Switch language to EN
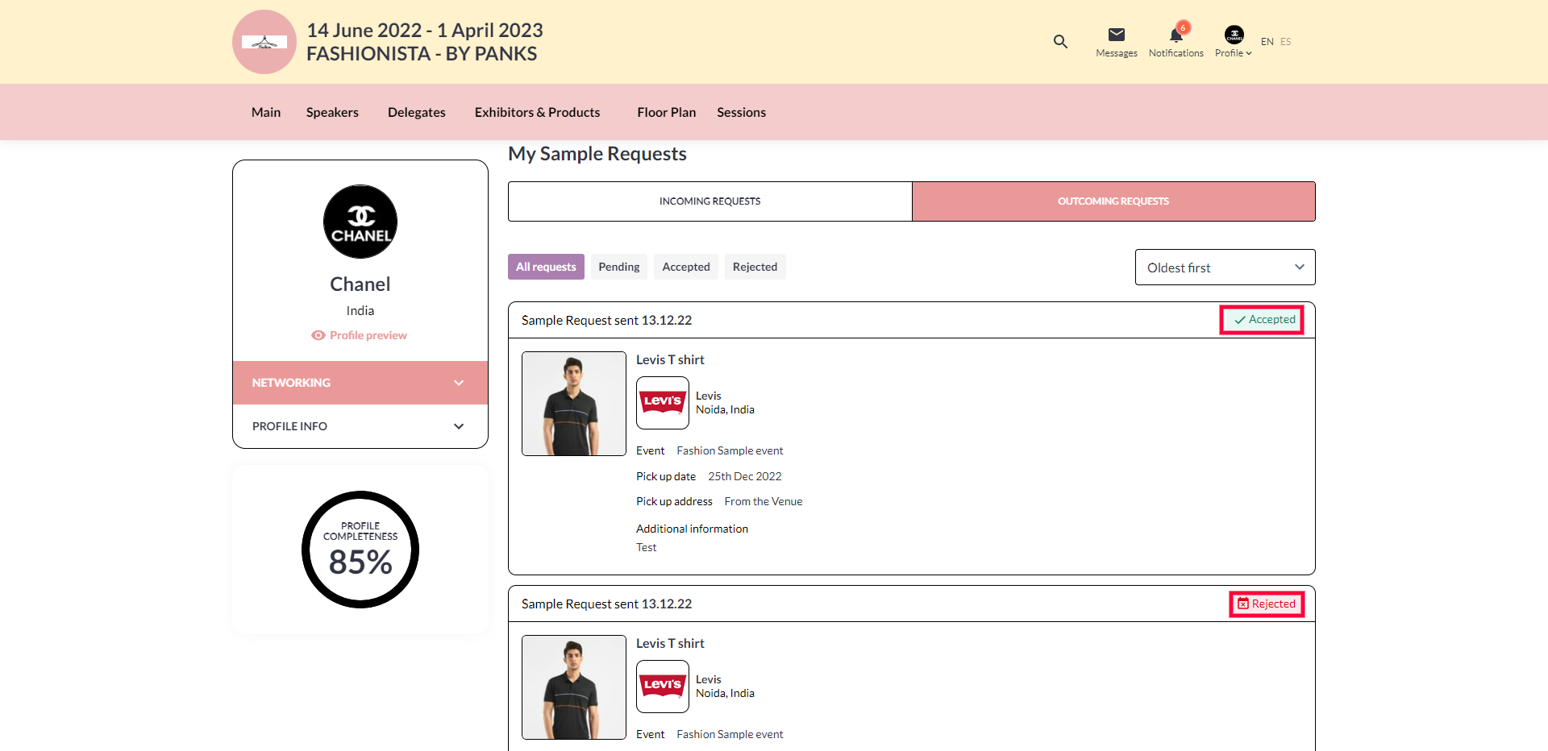The width and height of the screenshot is (1548, 751). pos(1267,42)
